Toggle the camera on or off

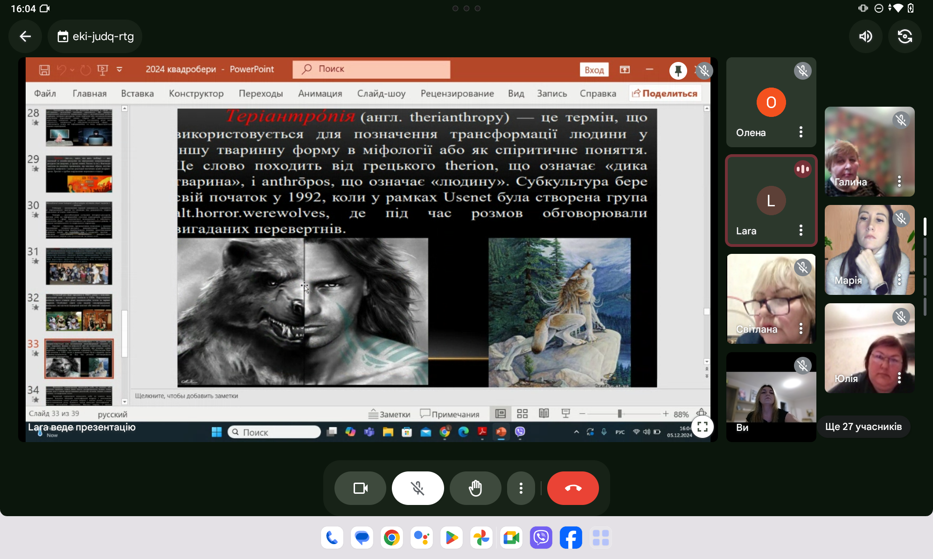point(360,488)
